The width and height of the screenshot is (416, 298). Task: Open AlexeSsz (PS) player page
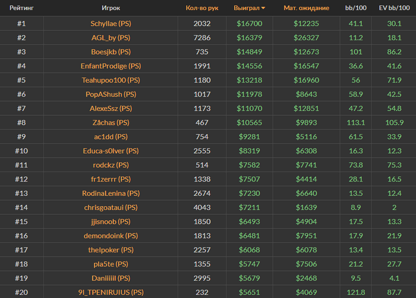pyautogui.click(x=111, y=109)
